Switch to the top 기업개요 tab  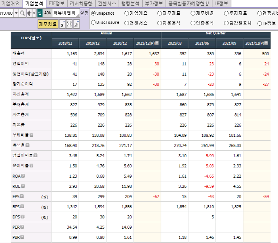[x=11, y=3]
